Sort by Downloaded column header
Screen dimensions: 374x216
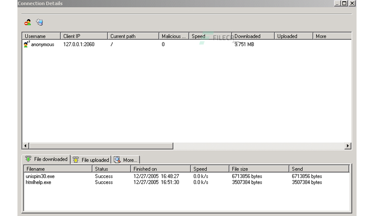click(x=253, y=36)
